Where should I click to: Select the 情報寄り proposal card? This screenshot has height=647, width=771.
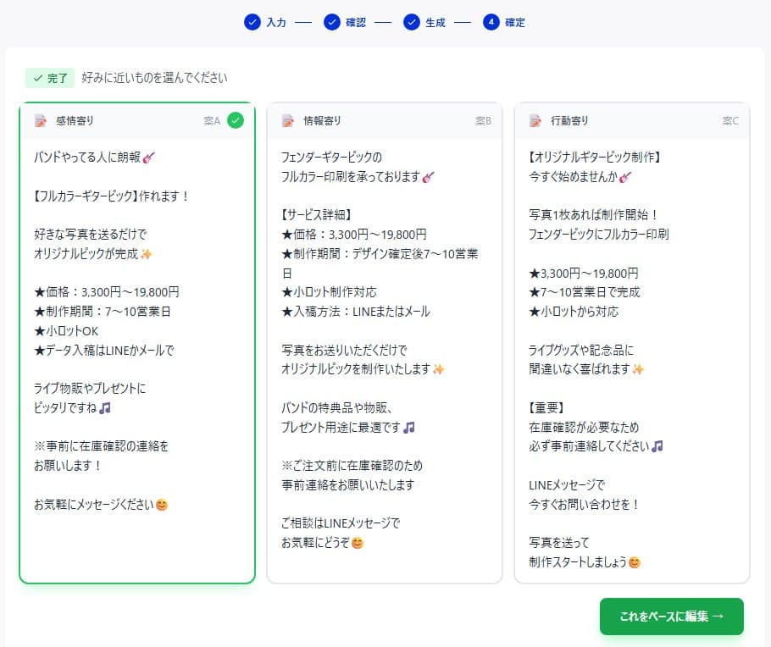(385, 339)
